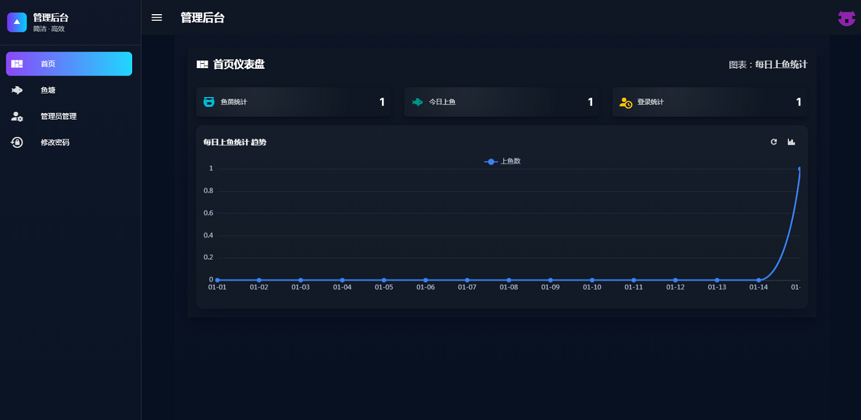Click the lock icon beside 修改密码

[17, 142]
